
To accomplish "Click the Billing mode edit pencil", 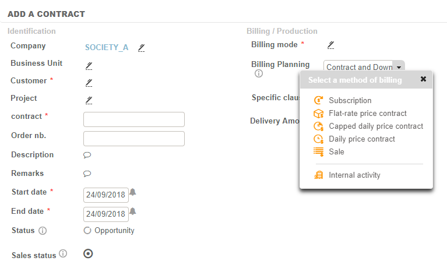I will (x=330, y=45).
